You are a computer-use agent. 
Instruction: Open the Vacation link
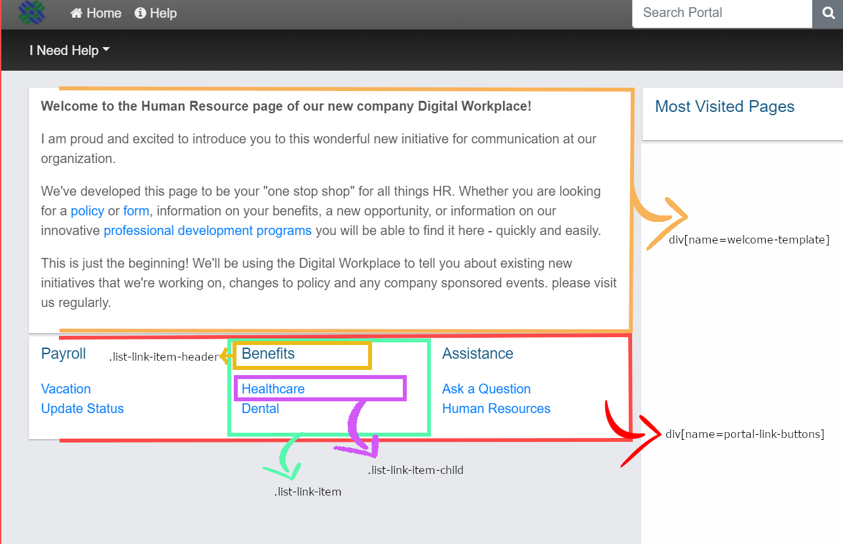tap(66, 389)
